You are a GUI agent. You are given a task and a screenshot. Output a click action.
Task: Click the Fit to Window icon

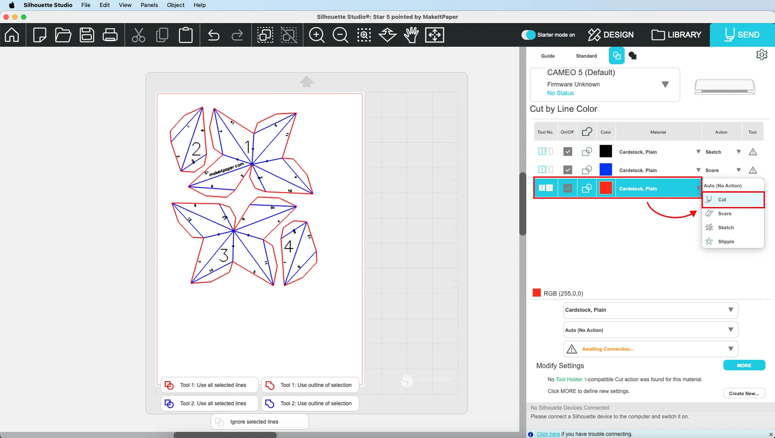pos(435,34)
